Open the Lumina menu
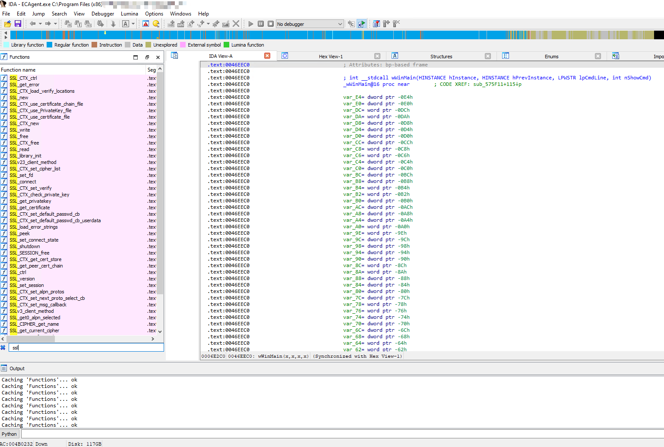The height and width of the screenshot is (447, 664). tap(130, 14)
